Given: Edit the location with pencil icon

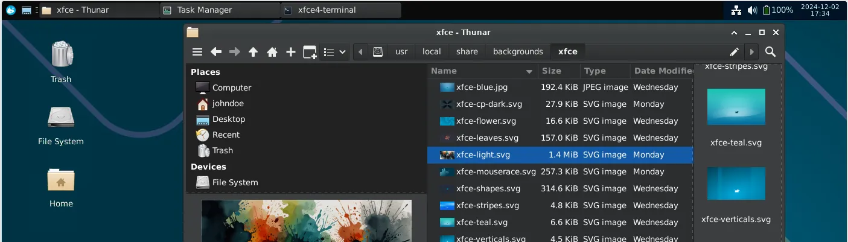Looking at the screenshot, I should tap(735, 52).
